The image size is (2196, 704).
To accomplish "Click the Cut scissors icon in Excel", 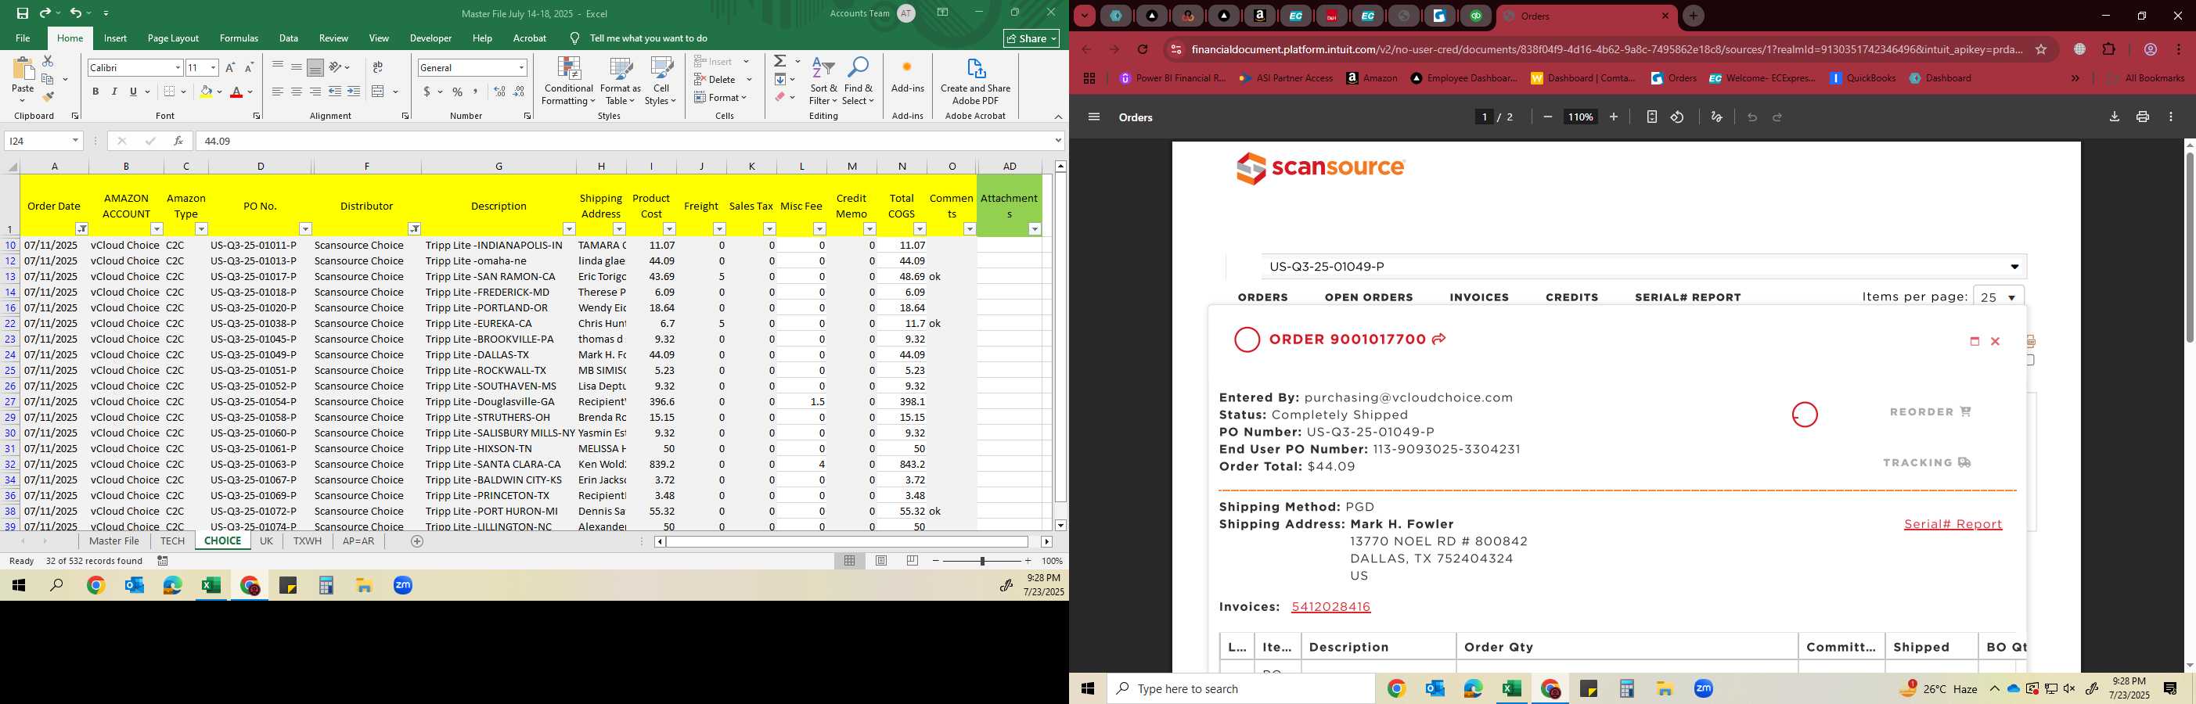I will 48,61.
